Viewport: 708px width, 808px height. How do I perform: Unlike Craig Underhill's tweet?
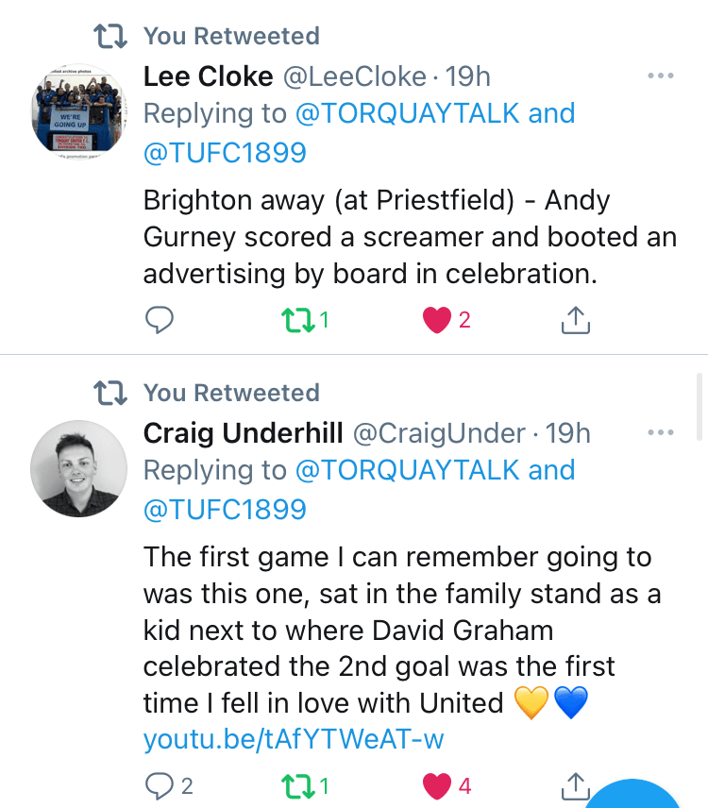[436, 785]
